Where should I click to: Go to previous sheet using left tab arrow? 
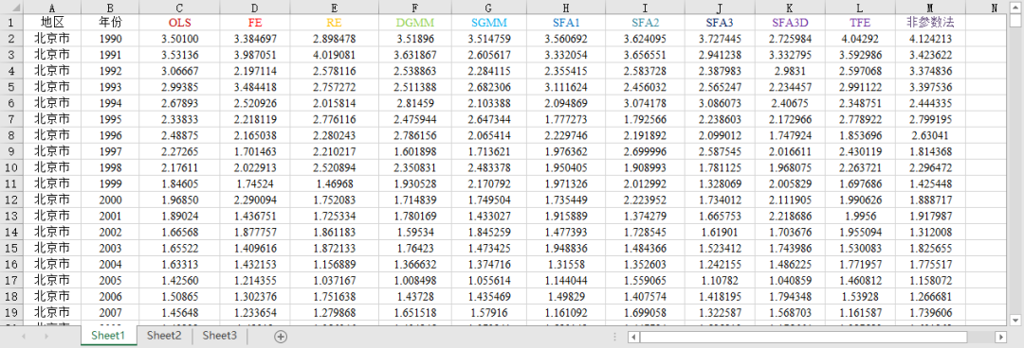click(24, 337)
